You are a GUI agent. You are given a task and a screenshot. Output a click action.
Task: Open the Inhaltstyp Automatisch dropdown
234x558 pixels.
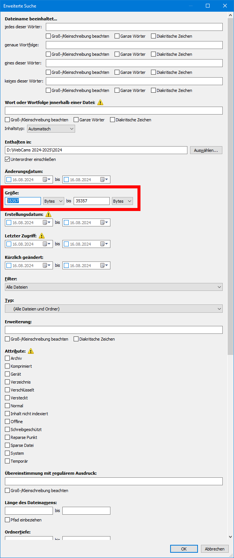coord(51,129)
